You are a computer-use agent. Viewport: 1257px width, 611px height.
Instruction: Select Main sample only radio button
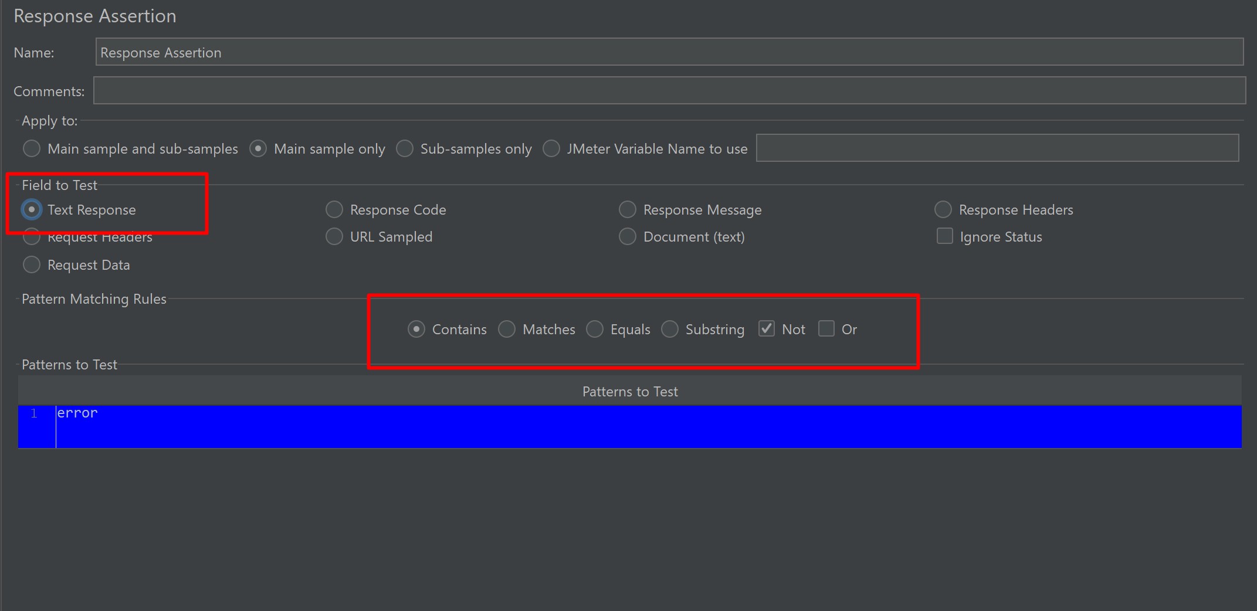(x=258, y=149)
